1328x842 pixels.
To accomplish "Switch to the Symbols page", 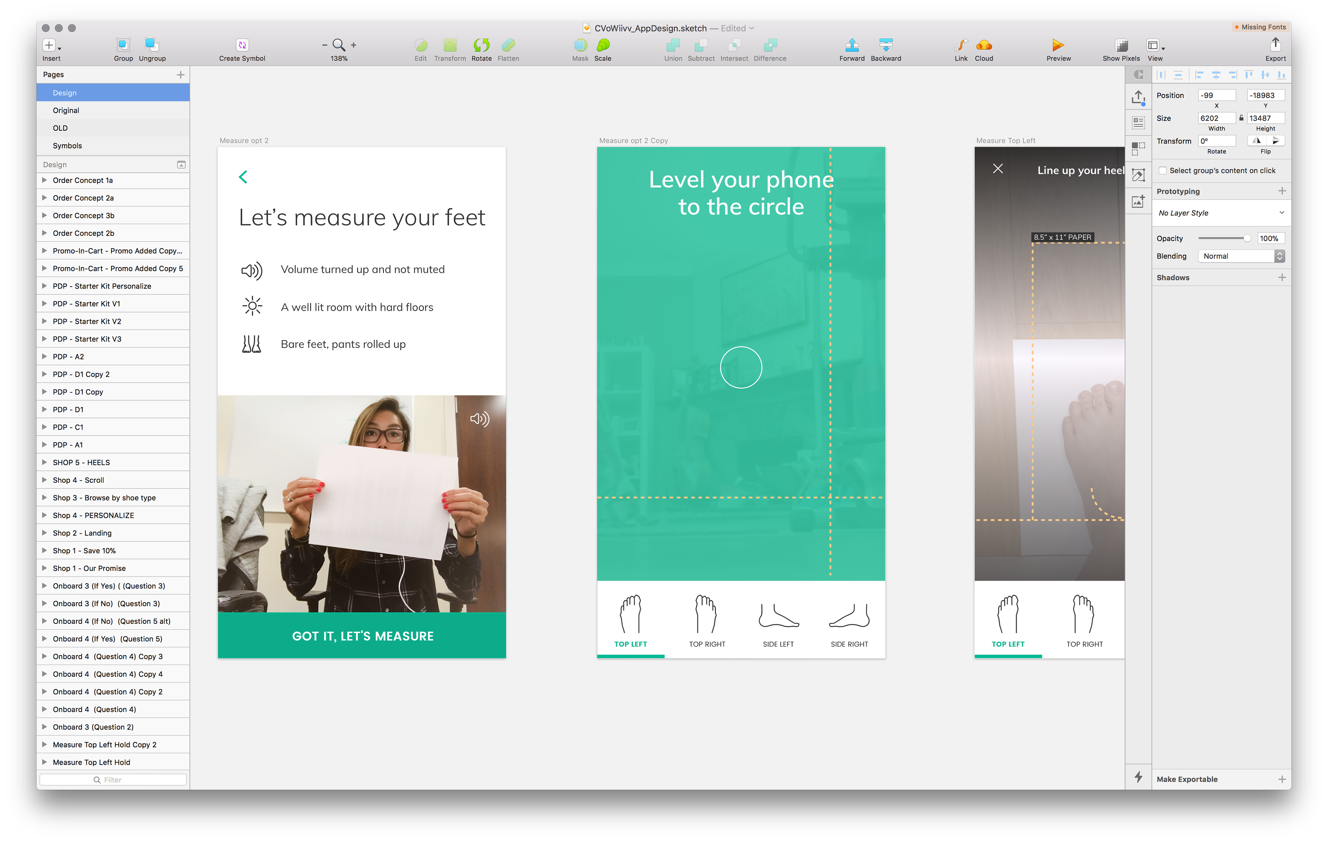I will pos(67,146).
